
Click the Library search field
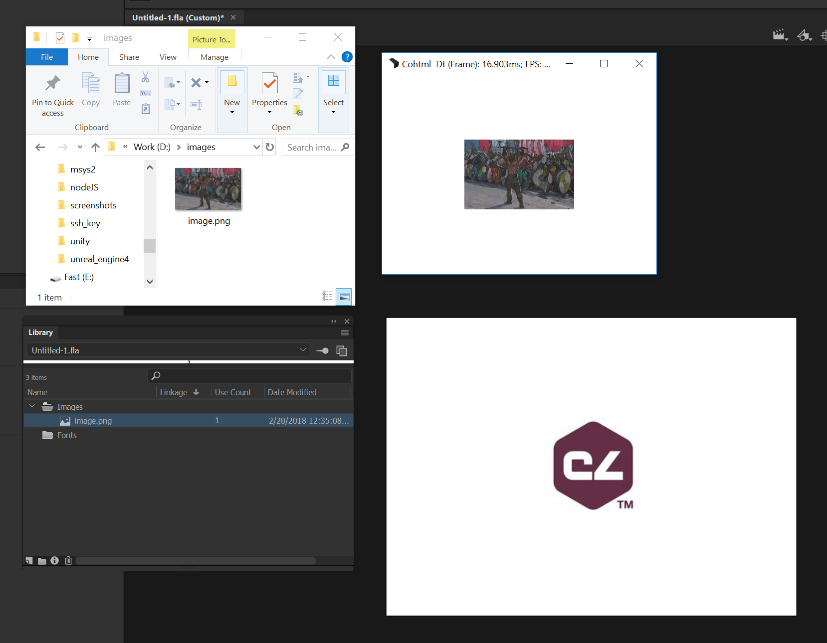click(x=249, y=376)
